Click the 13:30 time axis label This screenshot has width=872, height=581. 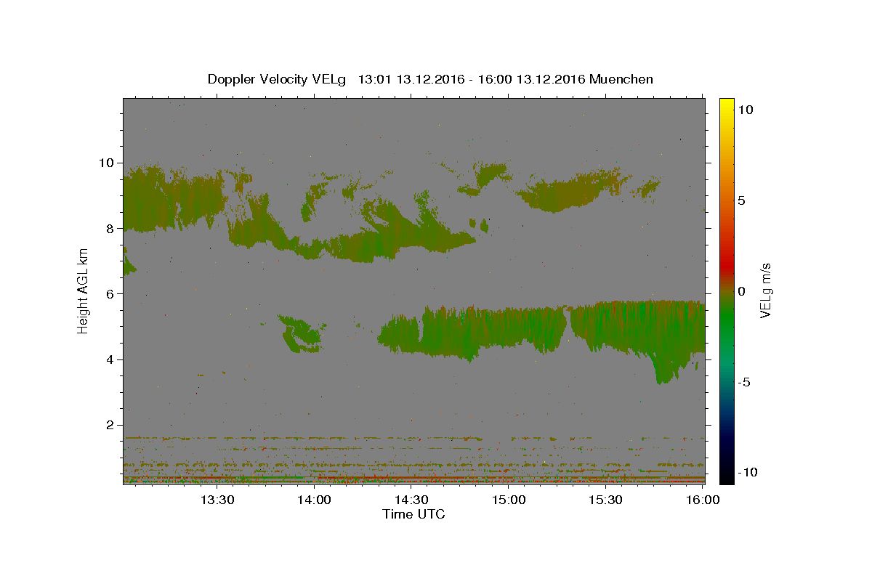coord(217,500)
